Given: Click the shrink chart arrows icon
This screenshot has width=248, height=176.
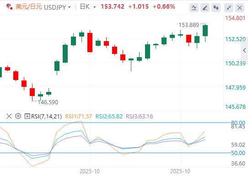Looking at the screenshot, I should pos(229,8).
